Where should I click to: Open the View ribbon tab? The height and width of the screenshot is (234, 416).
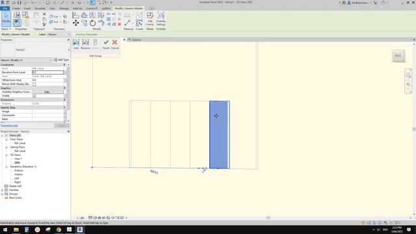(52, 8)
